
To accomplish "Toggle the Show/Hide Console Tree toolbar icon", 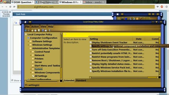I will pos(35,30).
